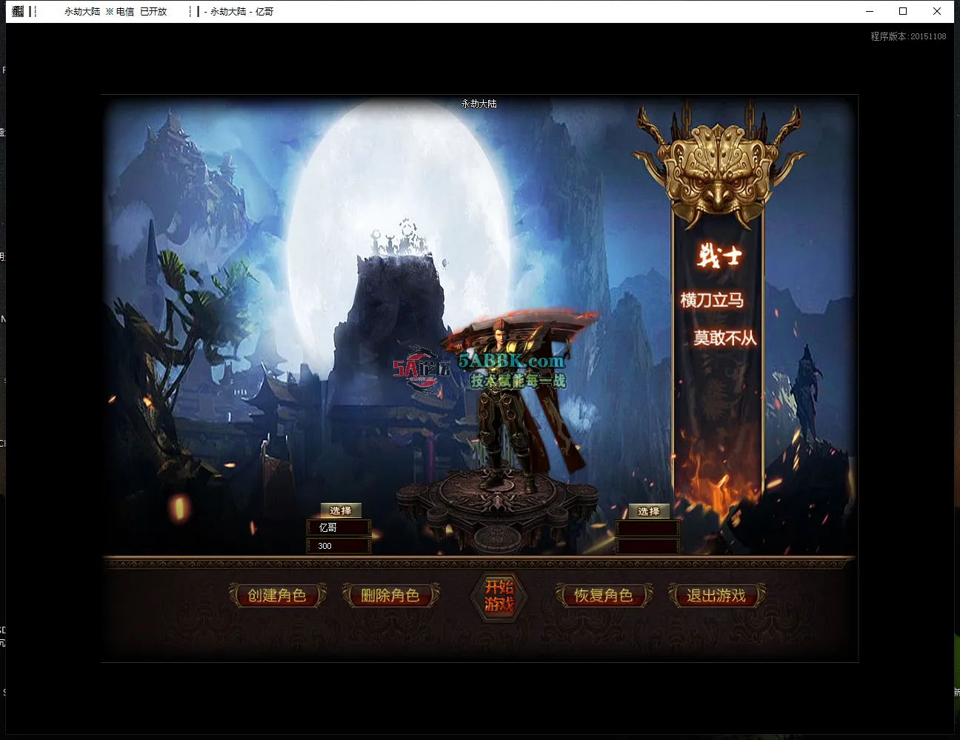
Task: Maximize the game window
Action: tap(903, 11)
